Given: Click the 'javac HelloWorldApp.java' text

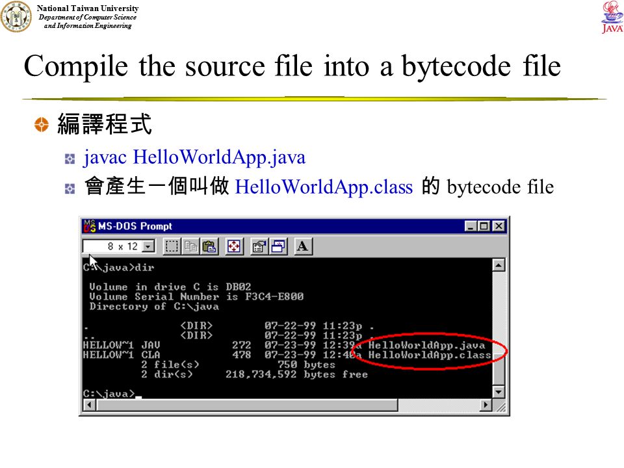Looking at the screenshot, I should (x=194, y=157).
